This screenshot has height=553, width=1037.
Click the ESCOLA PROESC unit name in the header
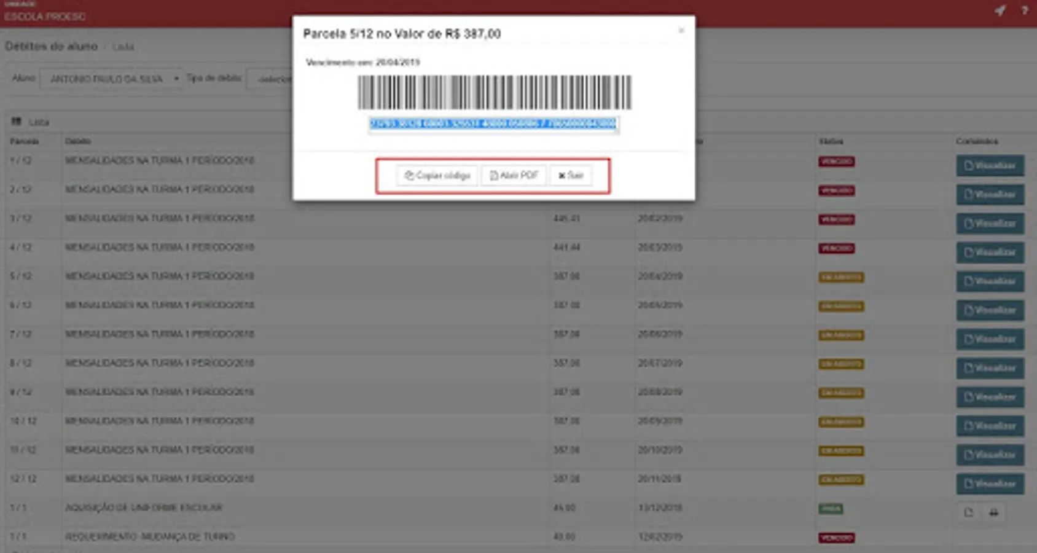pos(45,17)
